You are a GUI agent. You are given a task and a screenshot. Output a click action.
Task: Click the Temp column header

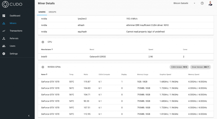click(71, 74)
